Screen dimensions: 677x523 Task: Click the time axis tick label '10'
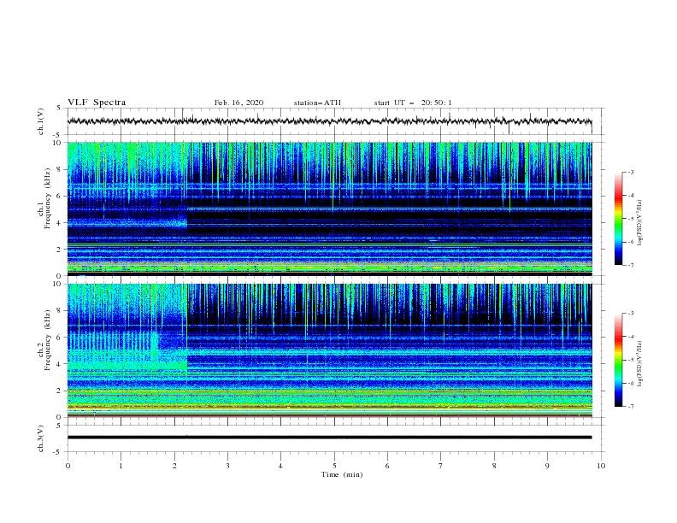601,466
